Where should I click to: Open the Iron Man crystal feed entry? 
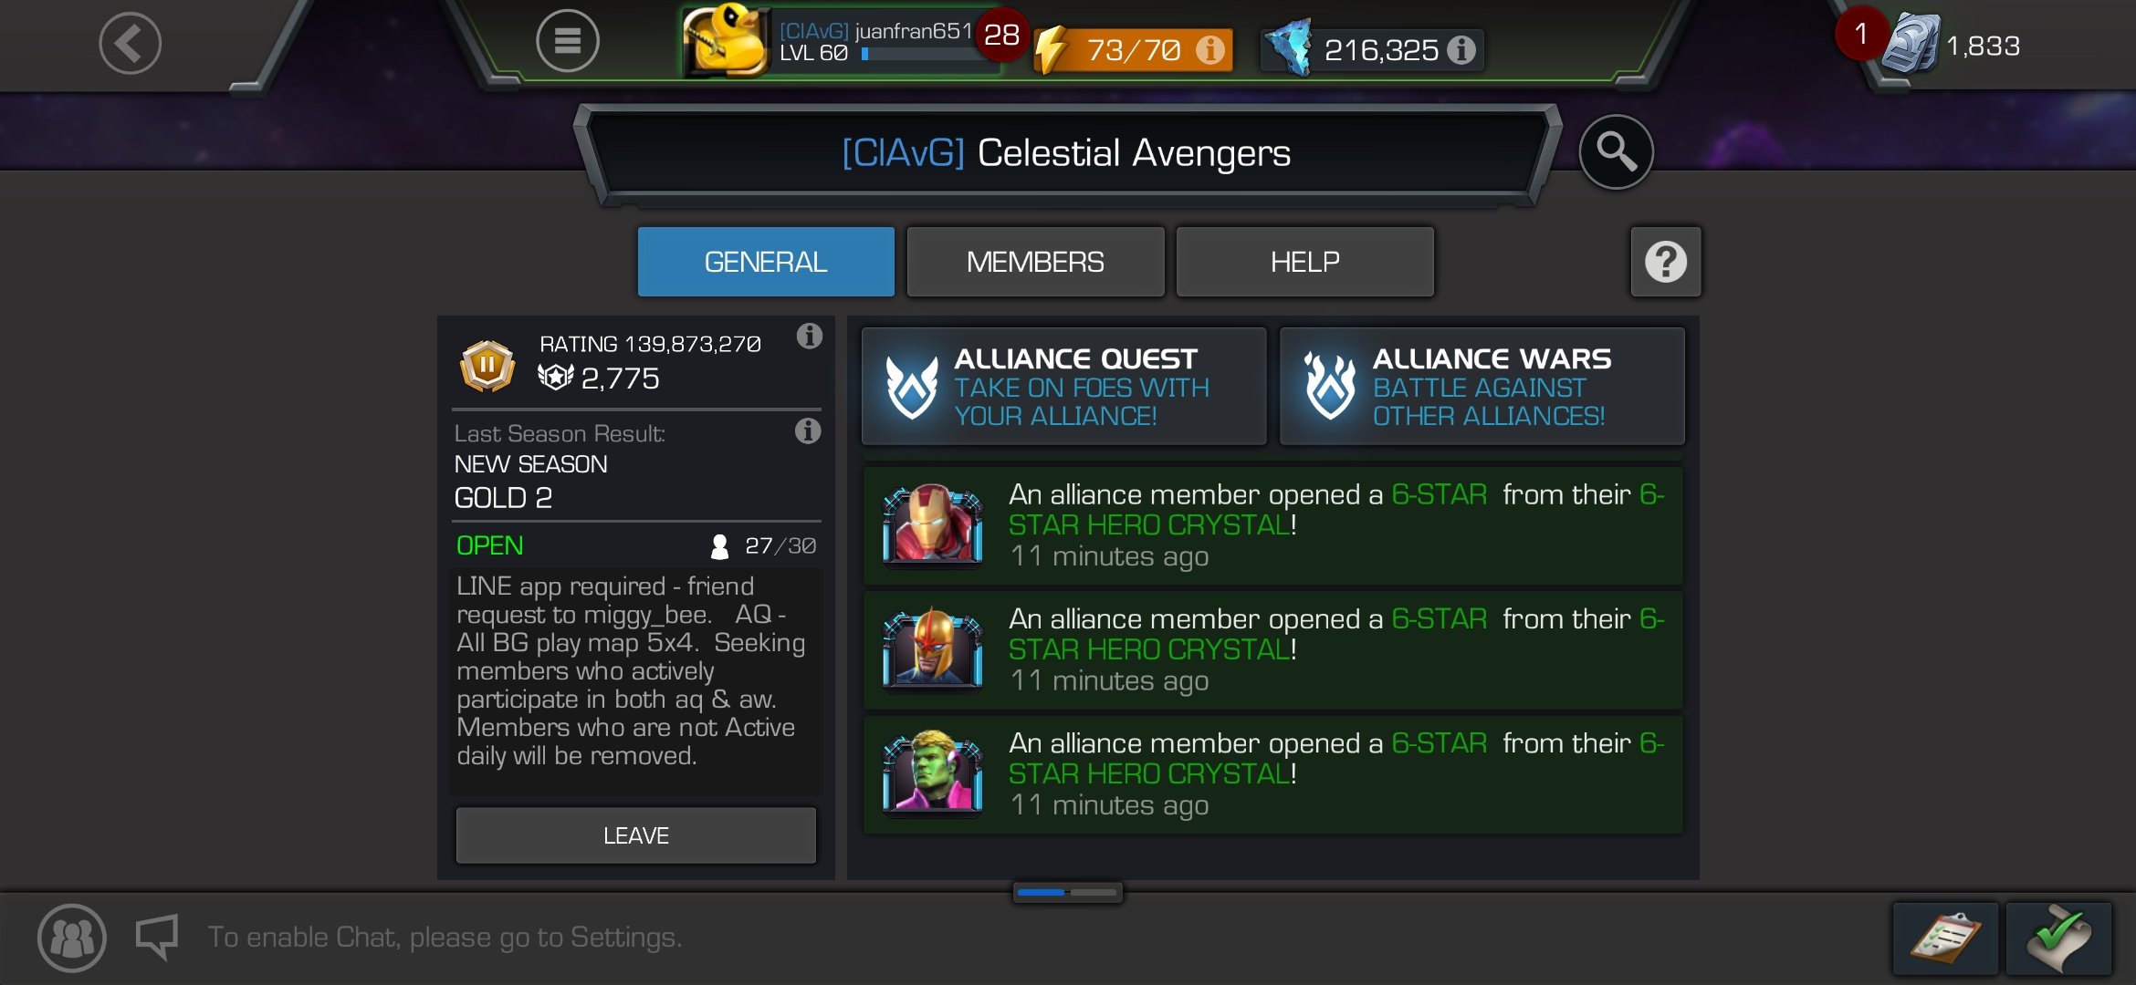pos(1272,525)
